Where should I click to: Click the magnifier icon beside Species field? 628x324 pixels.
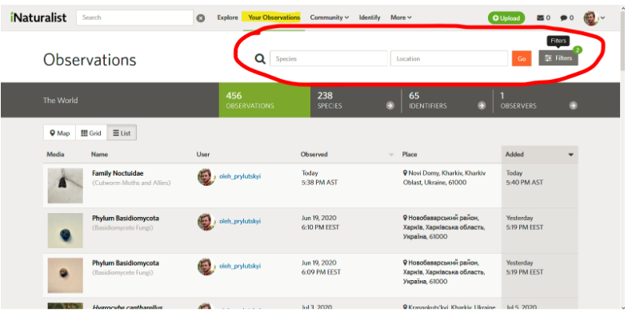point(260,58)
